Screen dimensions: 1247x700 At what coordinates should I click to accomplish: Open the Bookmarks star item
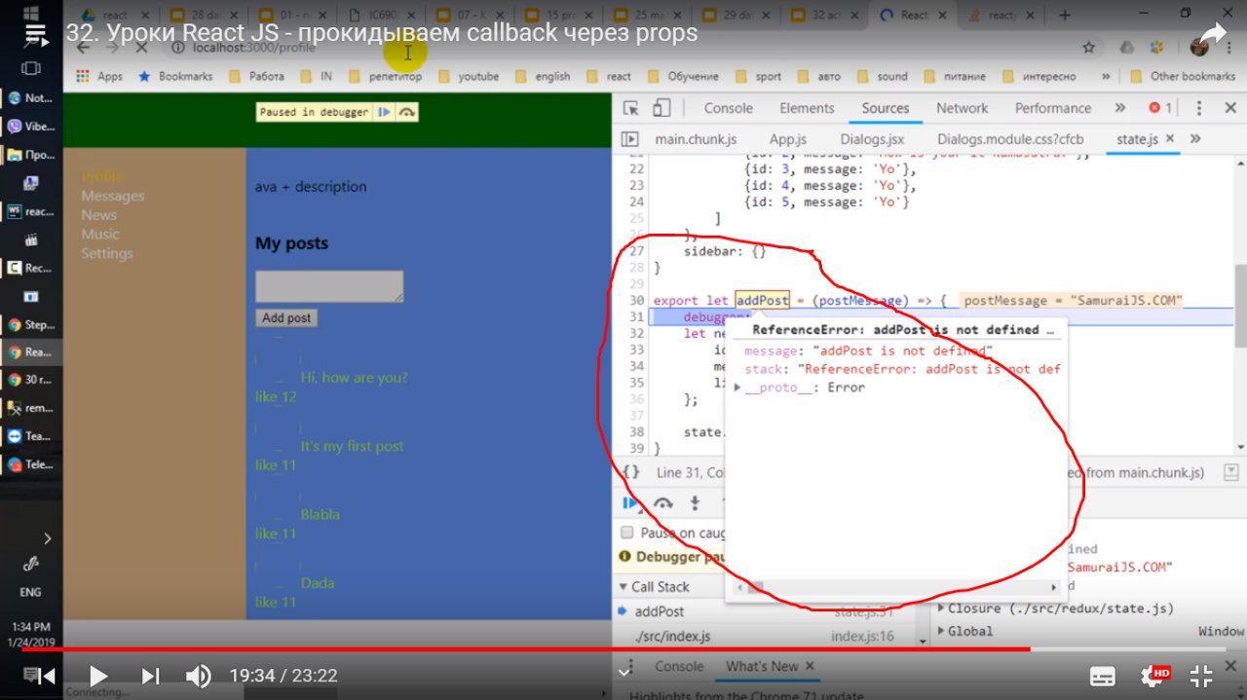click(175, 76)
